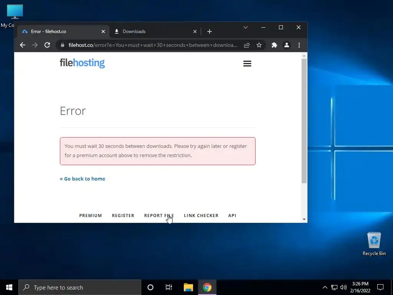Viewport: 393px width, 295px height.
Task: Add a new browser tab
Action: click(210, 31)
